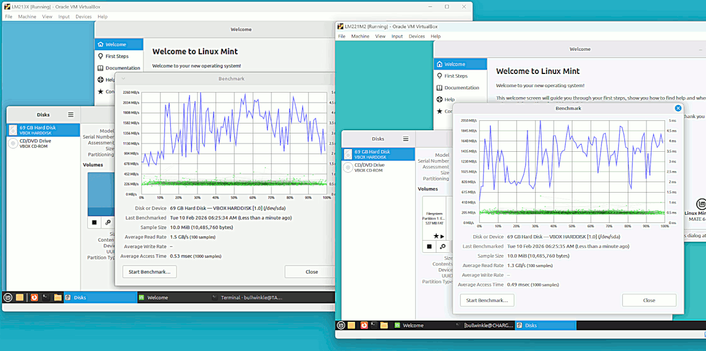Image resolution: width=706 pixels, height=351 pixels.
Task: Open Machine menu in LM213X VirtualBox window
Action: pyautogui.click(x=27, y=17)
